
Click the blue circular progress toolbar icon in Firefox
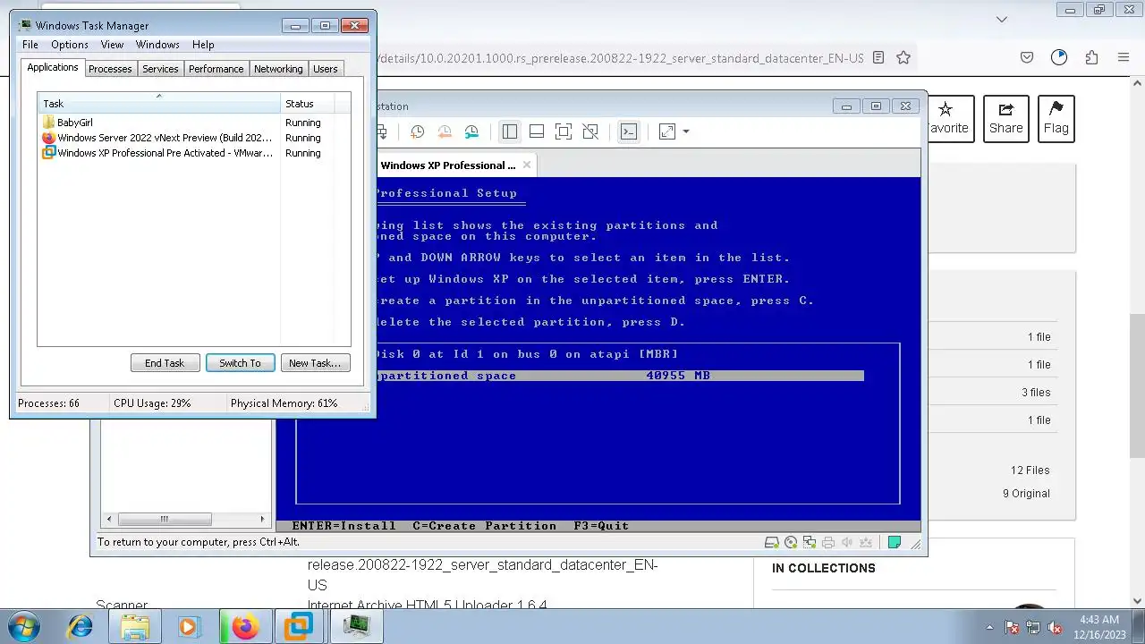click(x=1059, y=57)
